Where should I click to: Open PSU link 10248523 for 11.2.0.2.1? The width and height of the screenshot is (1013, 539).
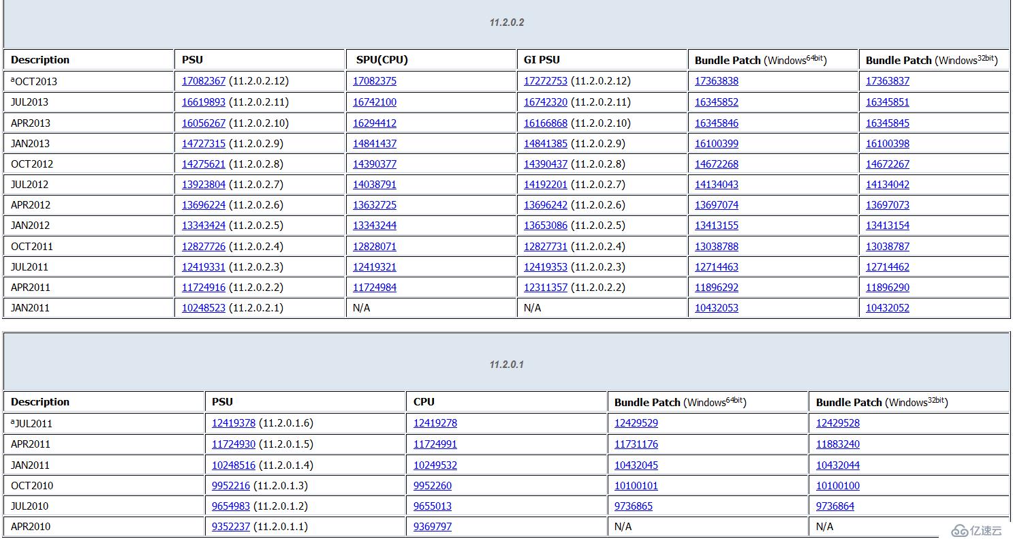pos(204,308)
